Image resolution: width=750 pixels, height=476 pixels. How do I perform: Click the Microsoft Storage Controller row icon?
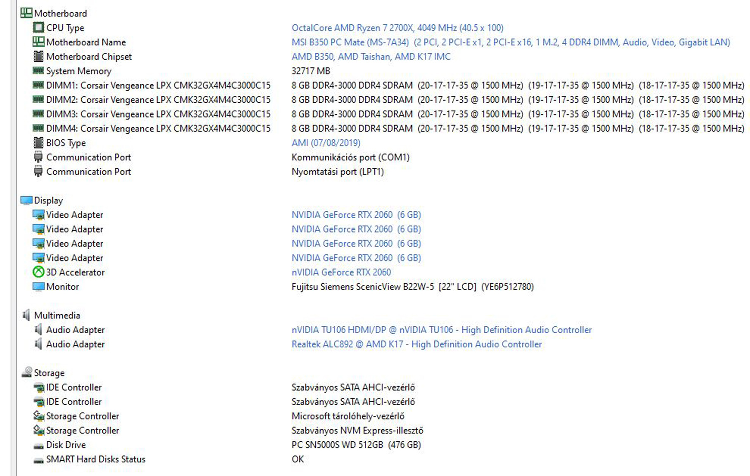(38, 416)
